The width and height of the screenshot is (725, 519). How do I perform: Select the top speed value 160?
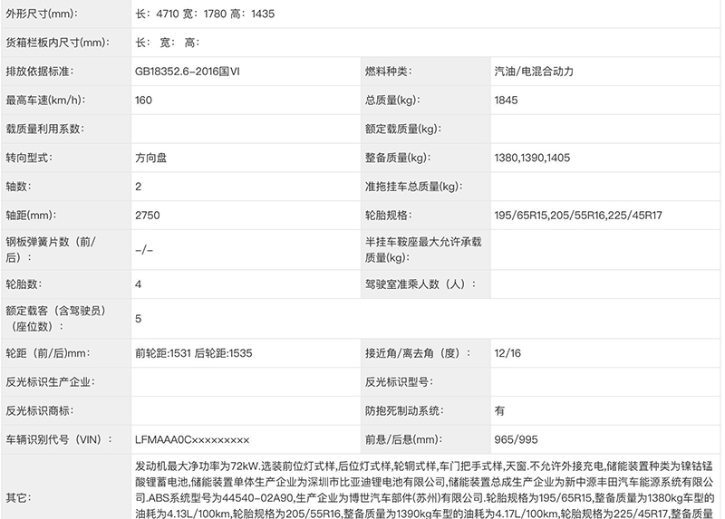(143, 100)
